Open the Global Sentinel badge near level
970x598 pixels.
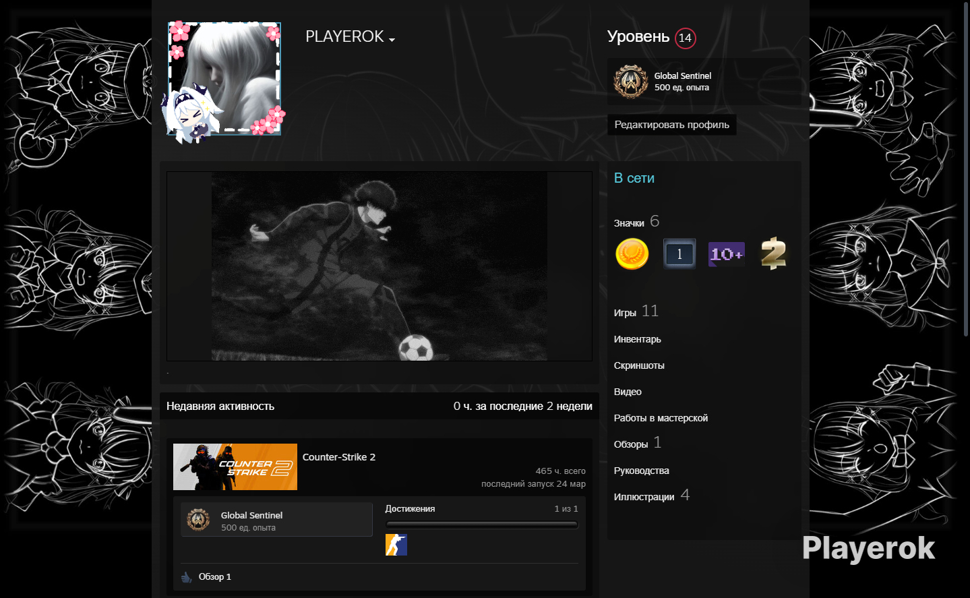(x=631, y=82)
